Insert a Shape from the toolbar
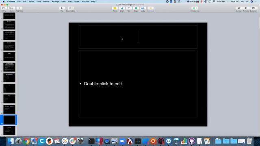 (136, 8)
